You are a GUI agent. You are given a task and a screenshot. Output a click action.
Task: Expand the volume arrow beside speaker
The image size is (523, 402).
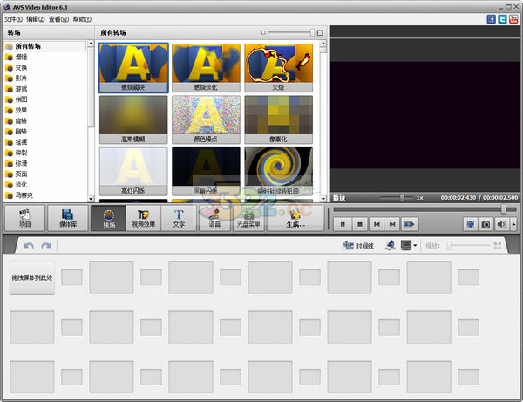click(x=513, y=224)
